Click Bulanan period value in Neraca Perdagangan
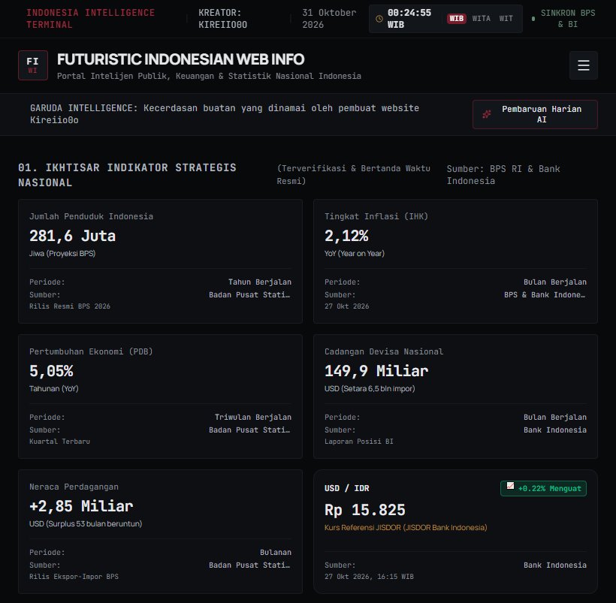616x603 pixels. tap(276, 553)
